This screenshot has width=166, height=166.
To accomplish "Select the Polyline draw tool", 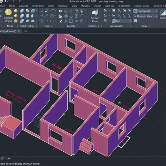I will (x=41, y=11).
